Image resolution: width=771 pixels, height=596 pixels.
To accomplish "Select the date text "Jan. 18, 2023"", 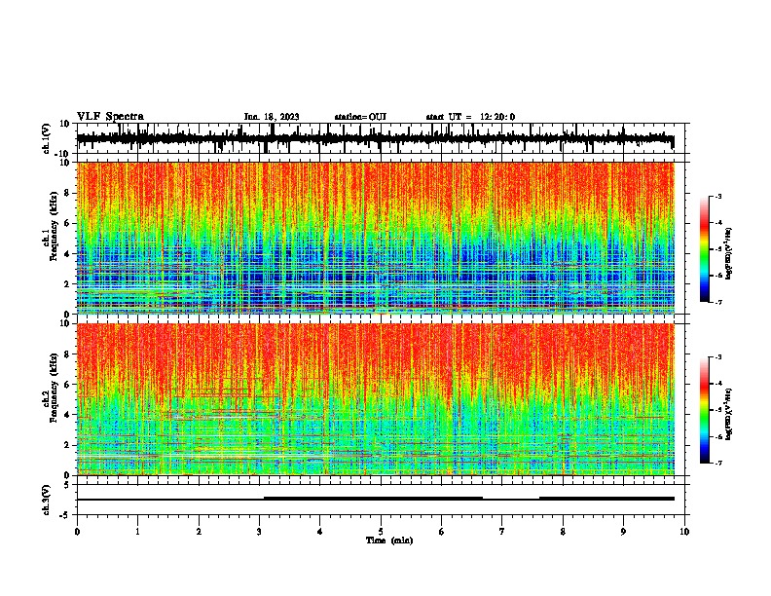I will [x=272, y=117].
